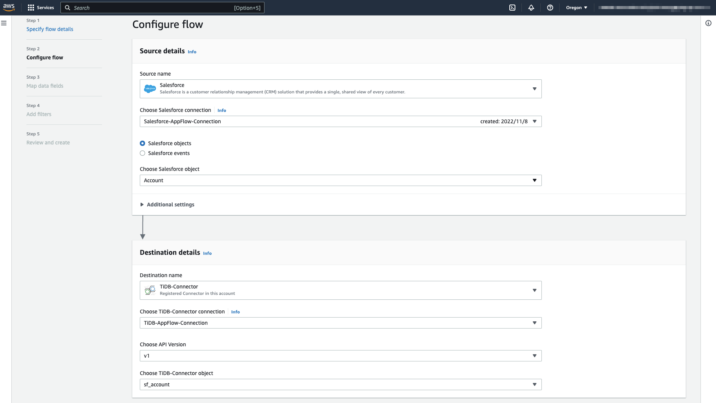Launch the CloudShell terminal icon
The image size is (716, 403).
tap(512, 8)
